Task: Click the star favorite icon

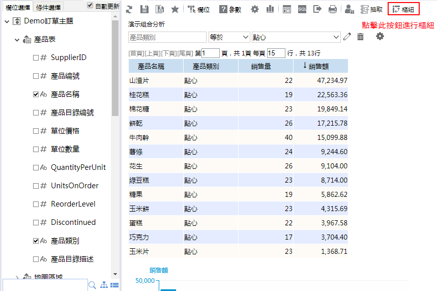Action: 174,9
